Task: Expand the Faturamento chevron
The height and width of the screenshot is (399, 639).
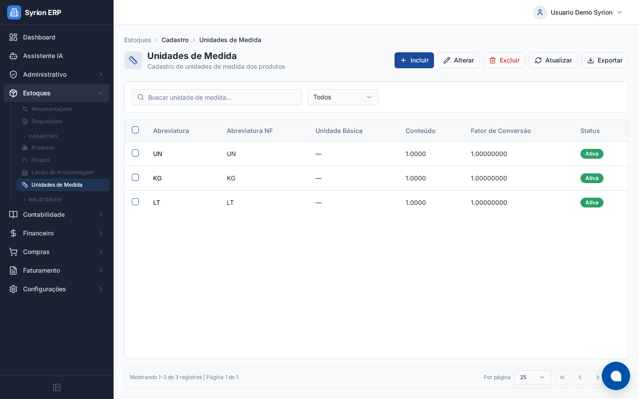Action: pyautogui.click(x=101, y=270)
